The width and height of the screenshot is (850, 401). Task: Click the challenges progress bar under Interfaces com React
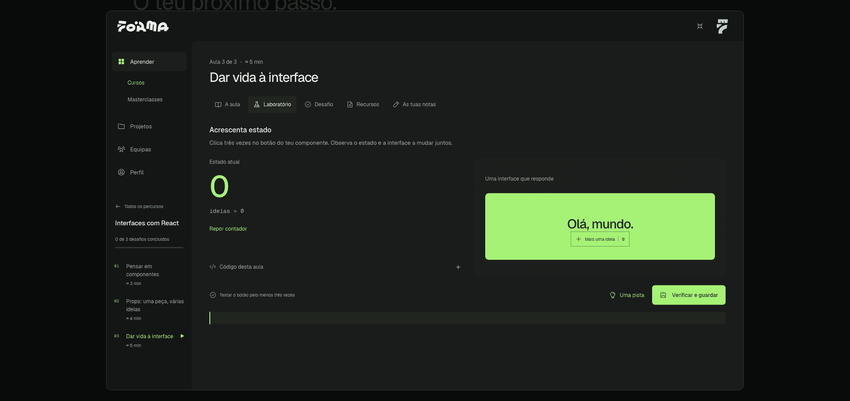[149, 248]
